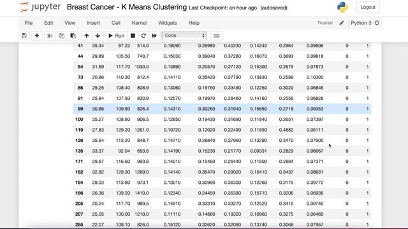Click the Python 3 kernel name
Screen dimensions: 408x229
click(x=361, y=23)
